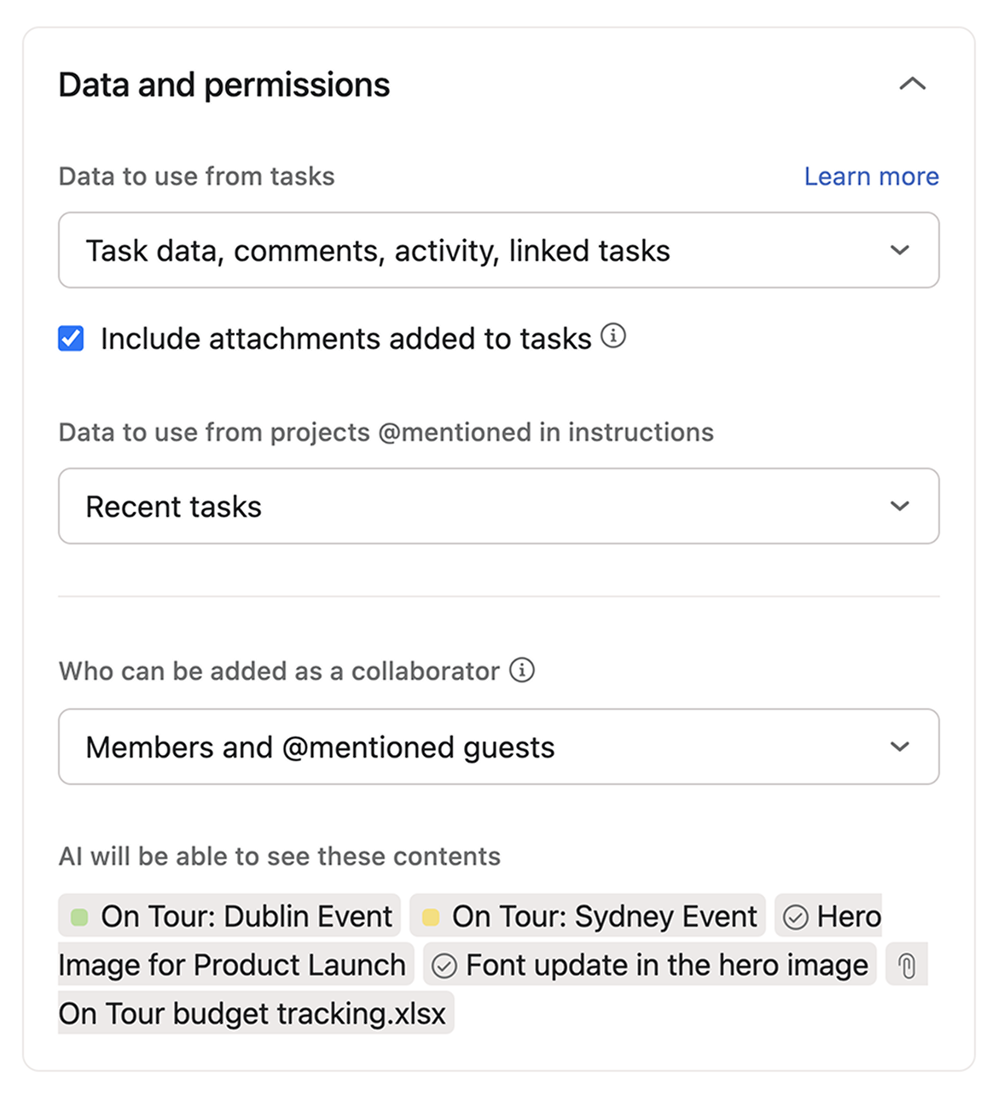Click the info icon beside attachments checkbox
Viewport: 998px width, 1099px height.
coord(613,337)
